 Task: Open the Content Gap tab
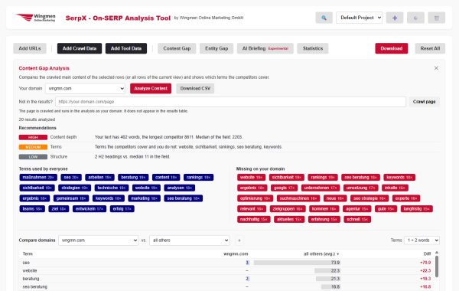point(177,48)
